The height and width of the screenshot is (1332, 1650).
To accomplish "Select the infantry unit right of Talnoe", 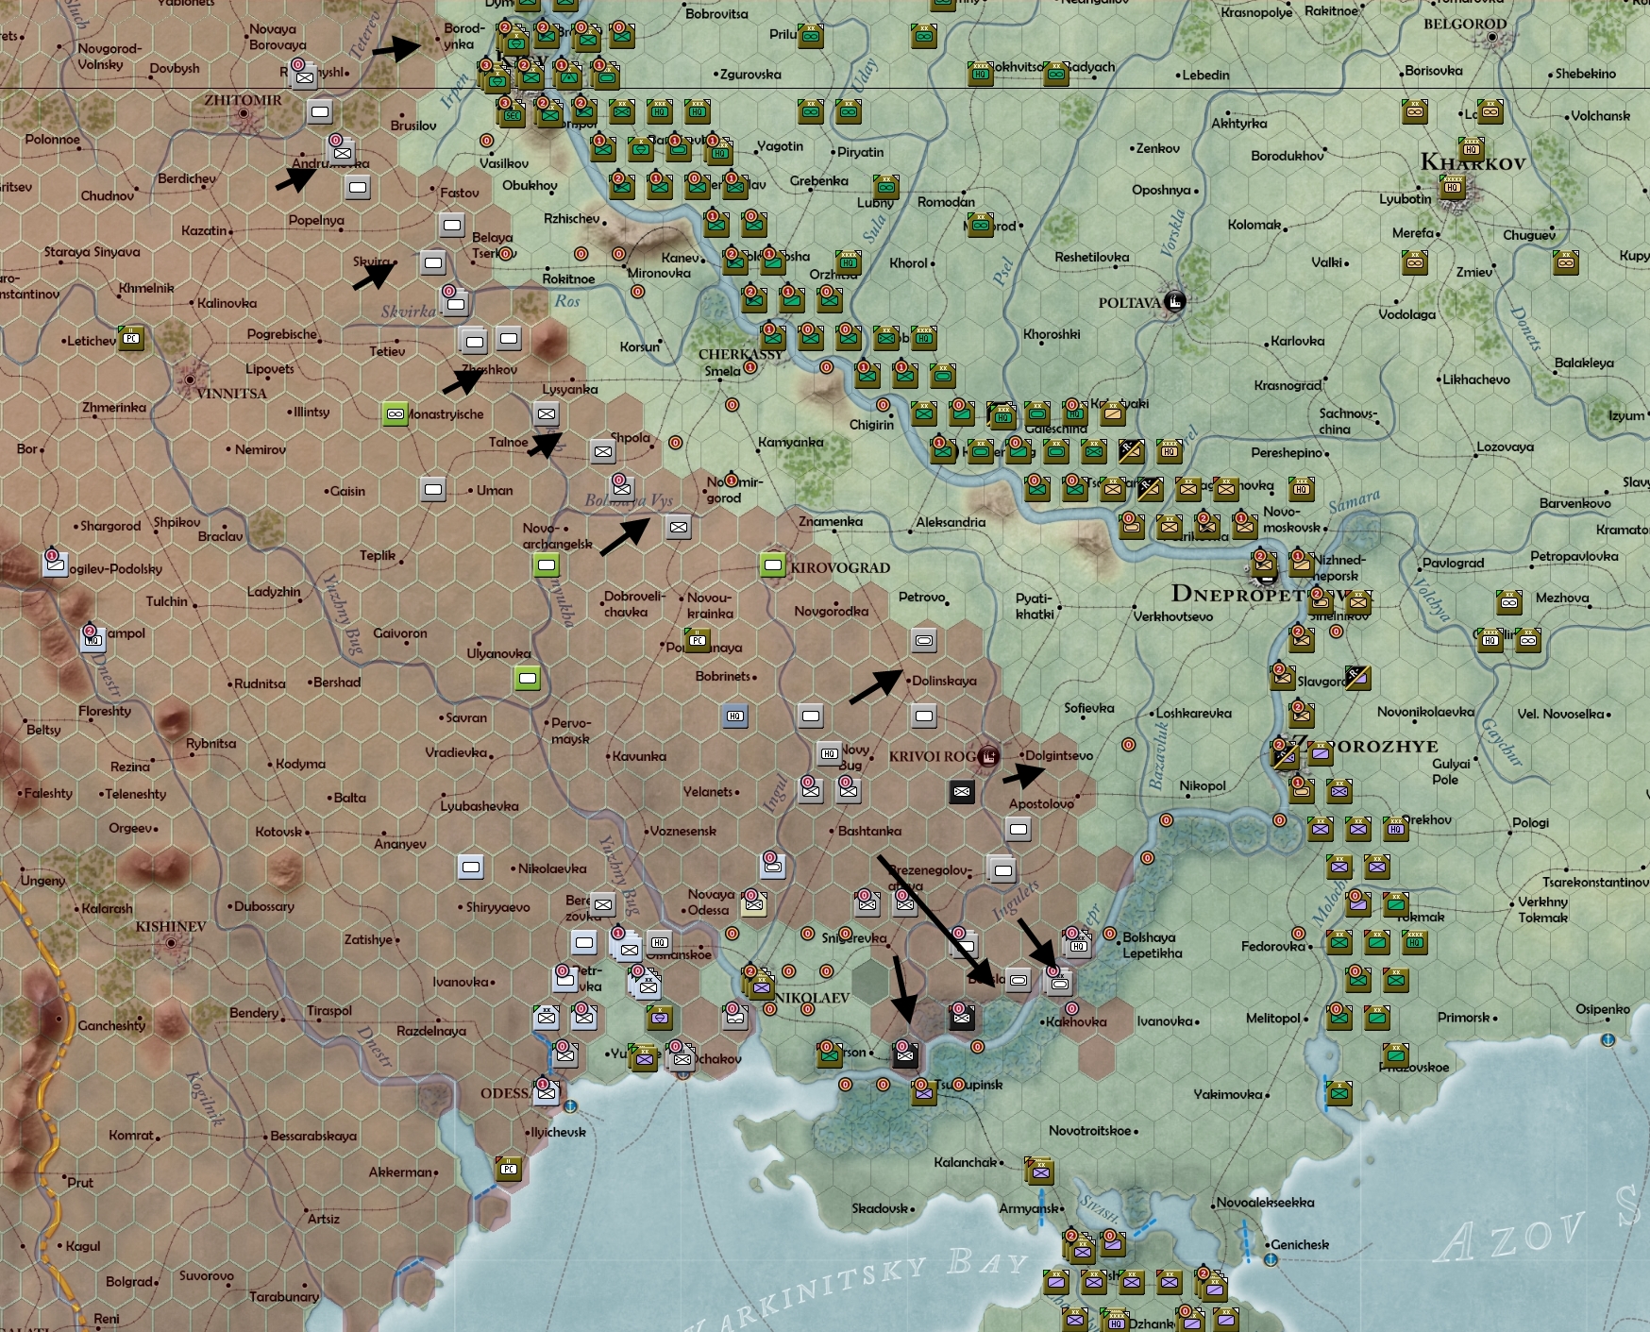I will pos(603,451).
